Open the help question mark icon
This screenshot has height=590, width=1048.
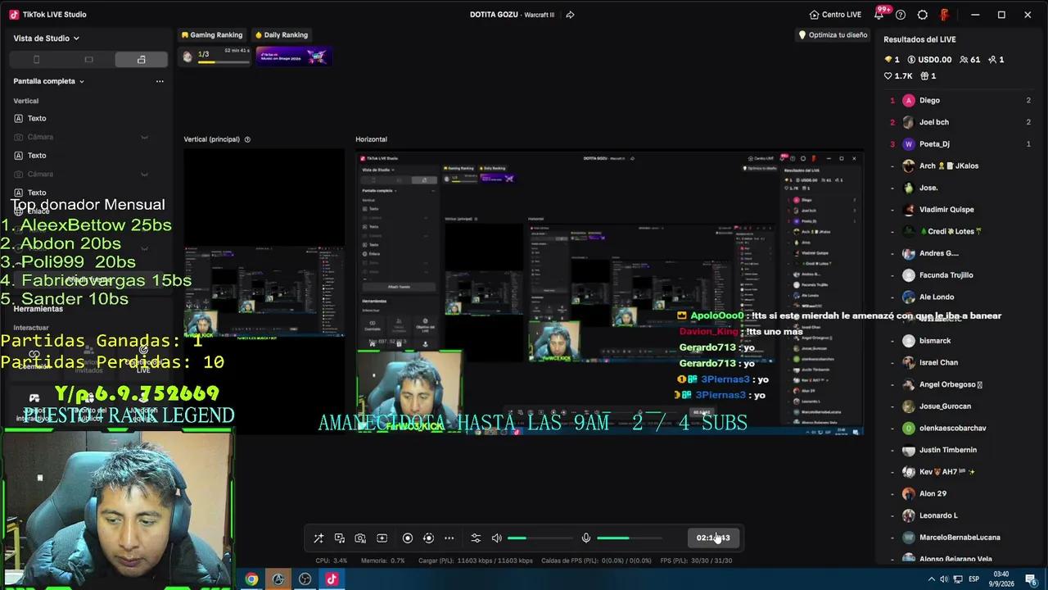pos(901,15)
